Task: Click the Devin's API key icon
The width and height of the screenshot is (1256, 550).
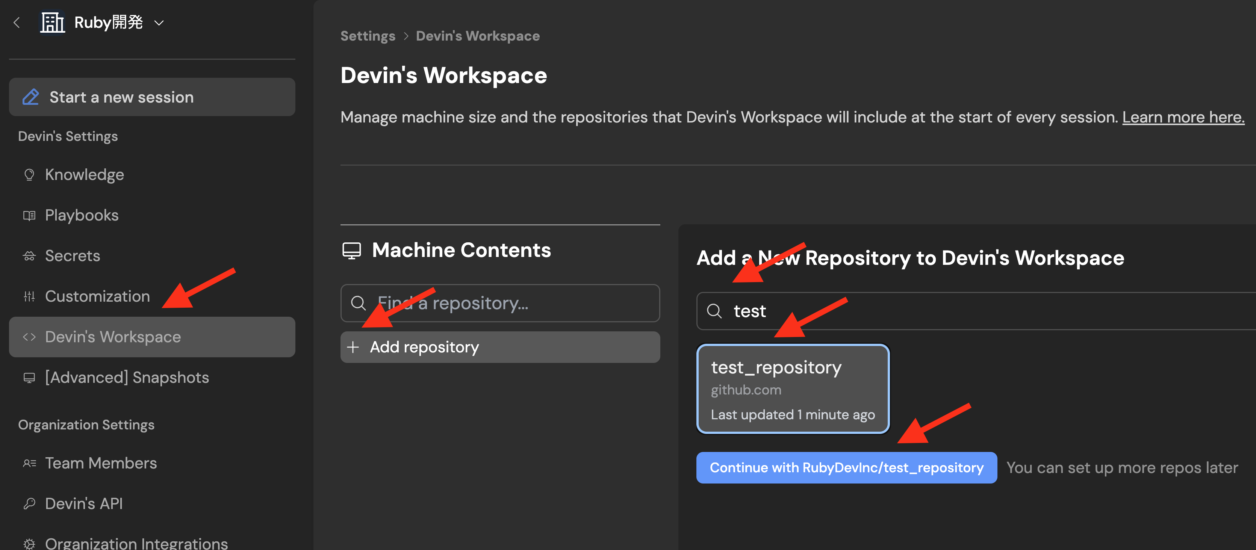Action: (29, 504)
